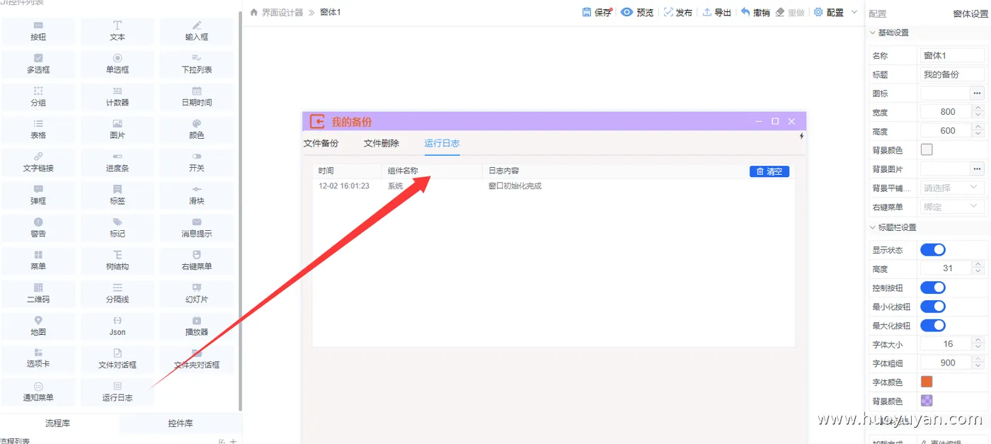Select the 滑块 slider control
The image size is (991, 444).
pyautogui.click(x=197, y=195)
